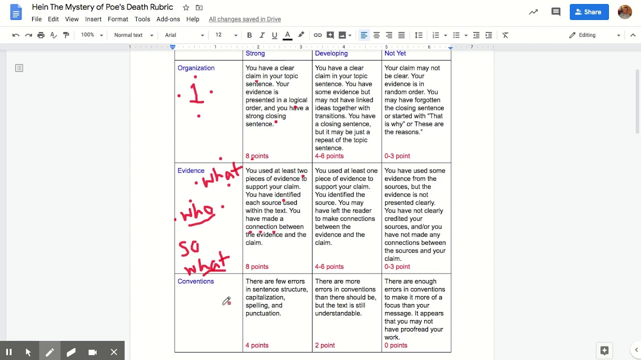This screenshot has width=641, height=360.
Task: Expand the Insert image dropdown arrow
Action: (350, 35)
